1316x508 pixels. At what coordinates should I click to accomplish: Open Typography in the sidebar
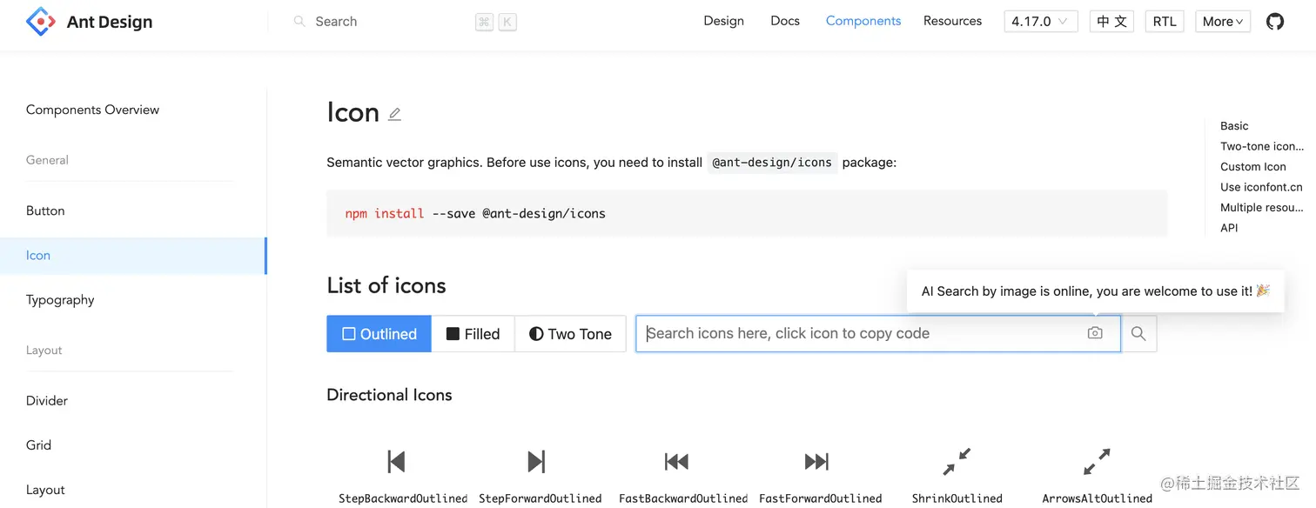[x=60, y=300]
